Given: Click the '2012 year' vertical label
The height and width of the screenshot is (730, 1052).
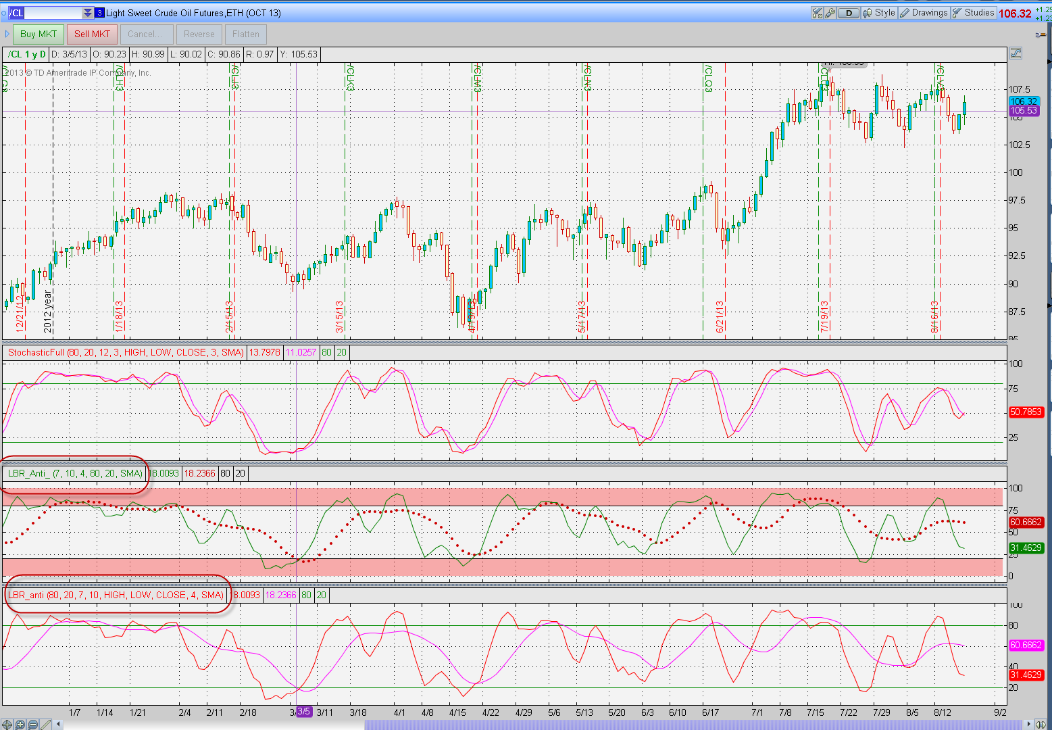Looking at the screenshot, I should coord(47,312).
